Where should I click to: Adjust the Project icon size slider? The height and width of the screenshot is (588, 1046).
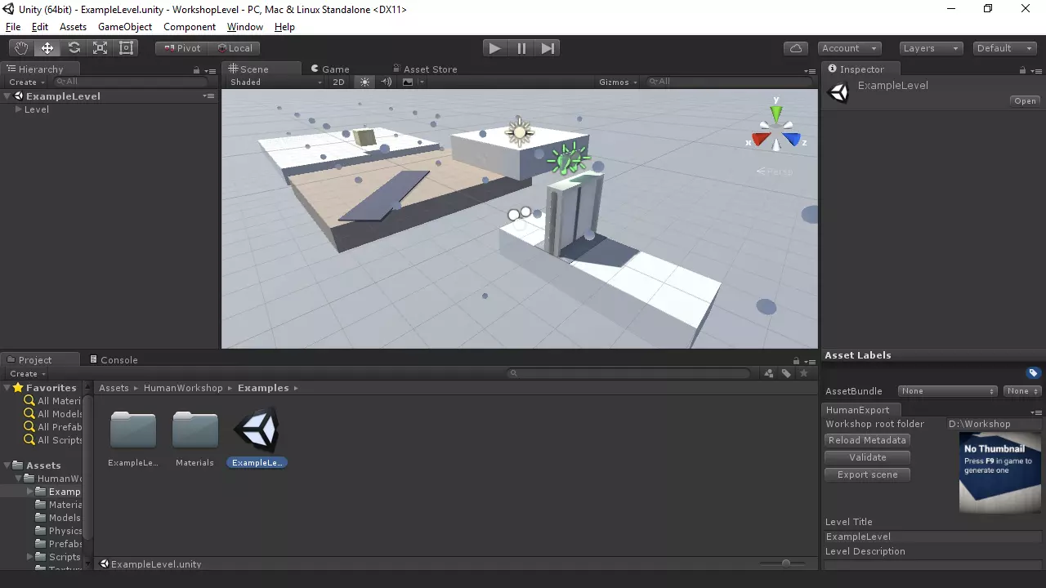pyautogui.click(x=784, y=563)
